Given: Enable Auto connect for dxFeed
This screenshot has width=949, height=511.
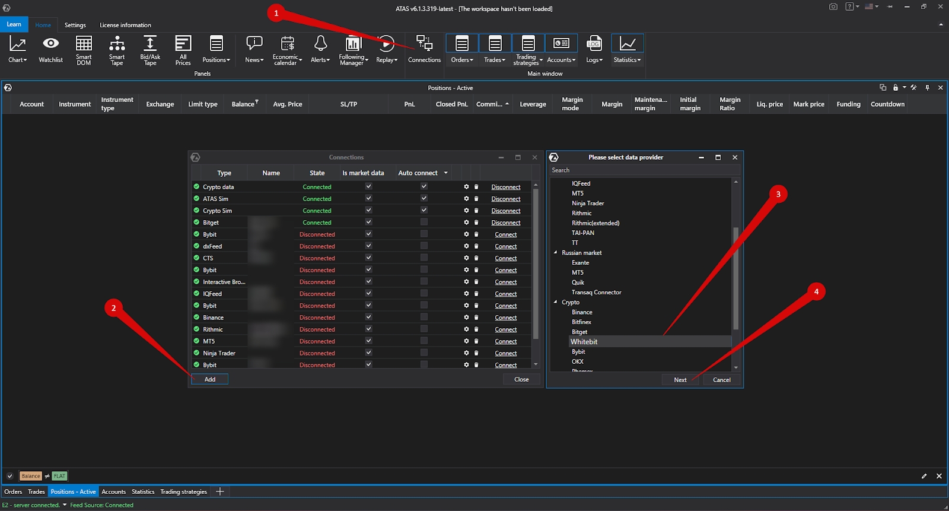Looking at the screenshot, I should point(423,246).
